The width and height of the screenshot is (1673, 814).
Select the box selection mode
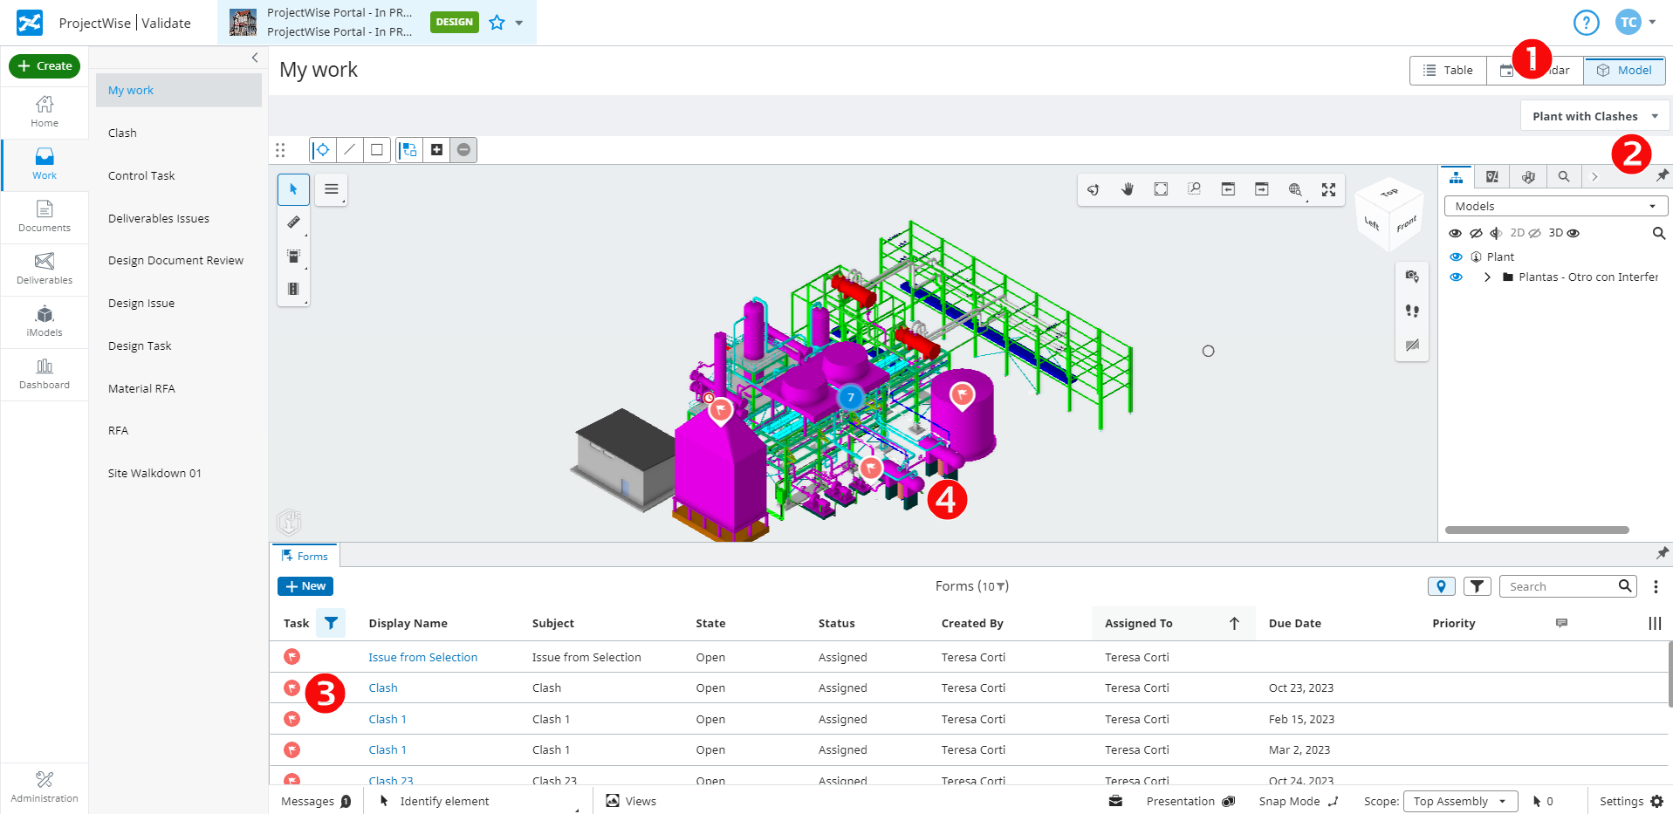tap(376, 150)
